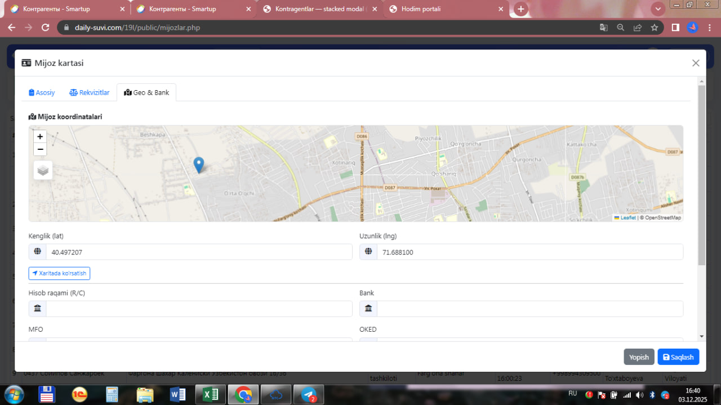Viewport: 721px width, 405px height.
Task: Click the Uzunlik (lng) input field
Action: pos(529,252)
